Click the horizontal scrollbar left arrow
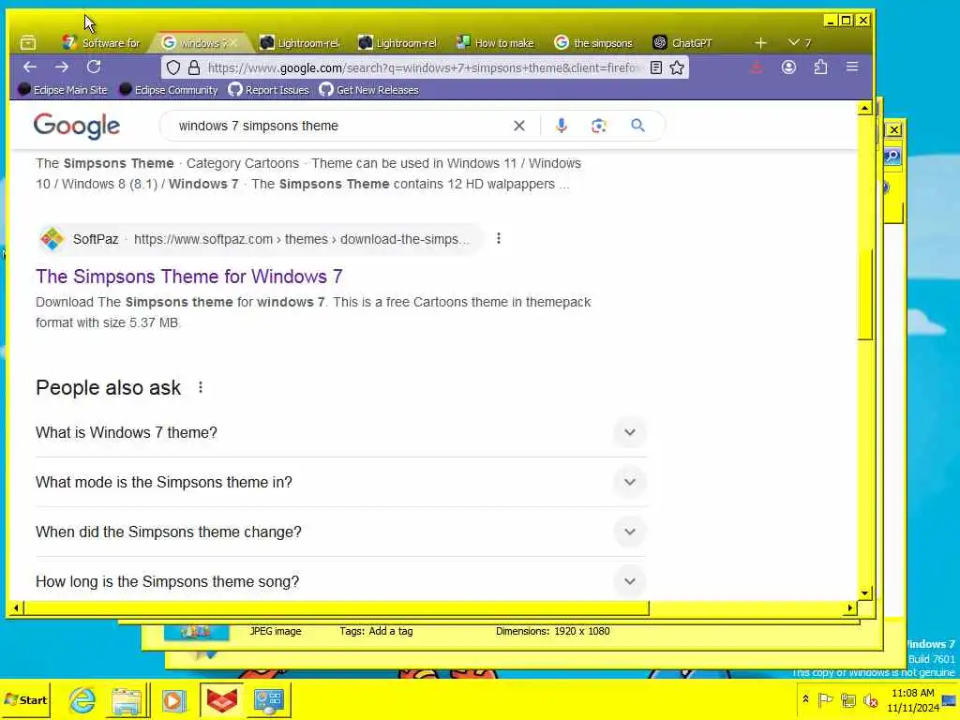The image size is (960, 720). coord(17,607)
